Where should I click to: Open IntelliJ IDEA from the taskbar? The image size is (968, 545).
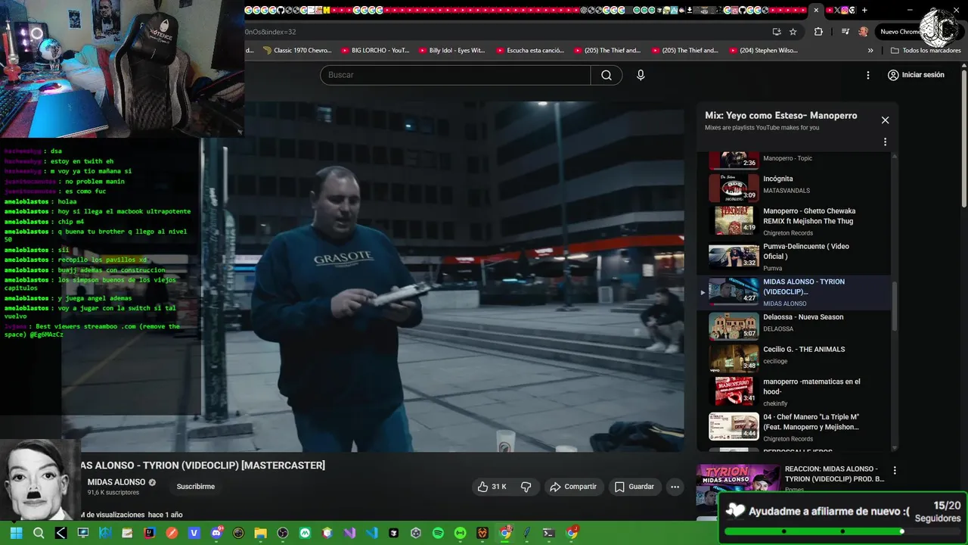[150, 533]
